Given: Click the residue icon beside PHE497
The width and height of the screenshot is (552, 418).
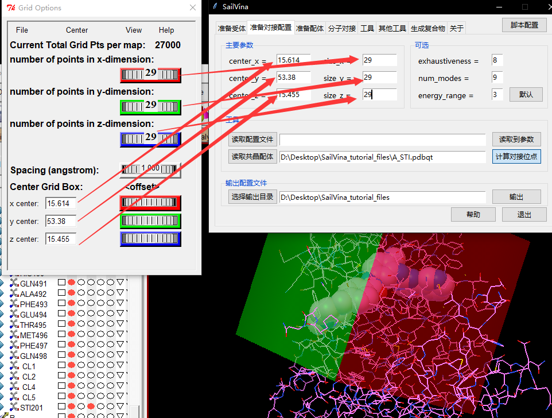Looking at the screenshot, I should pos(14,345).
